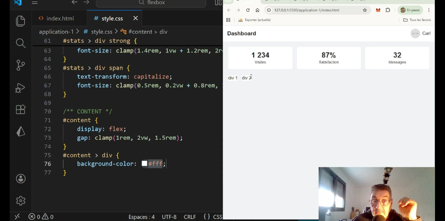Click the CRLF line ending selector

(x=190, y=217)
